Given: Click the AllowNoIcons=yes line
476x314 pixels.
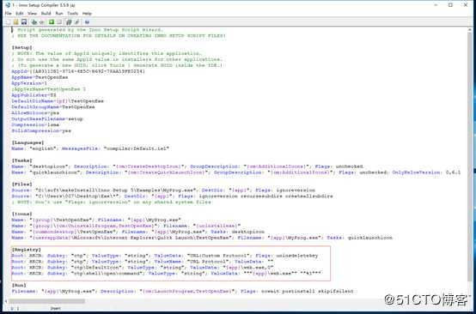Looking at the screenshot, I should pyautogui.click(x=35, y=112).
